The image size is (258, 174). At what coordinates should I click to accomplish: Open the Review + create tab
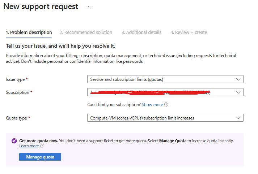(x=189, y=32)
